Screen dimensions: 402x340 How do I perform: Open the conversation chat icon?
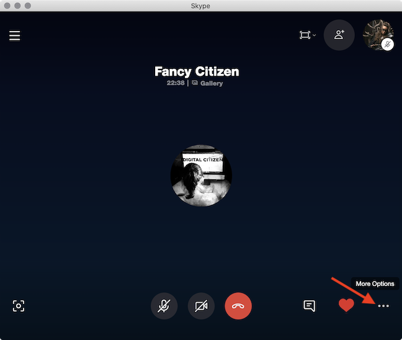310,306
